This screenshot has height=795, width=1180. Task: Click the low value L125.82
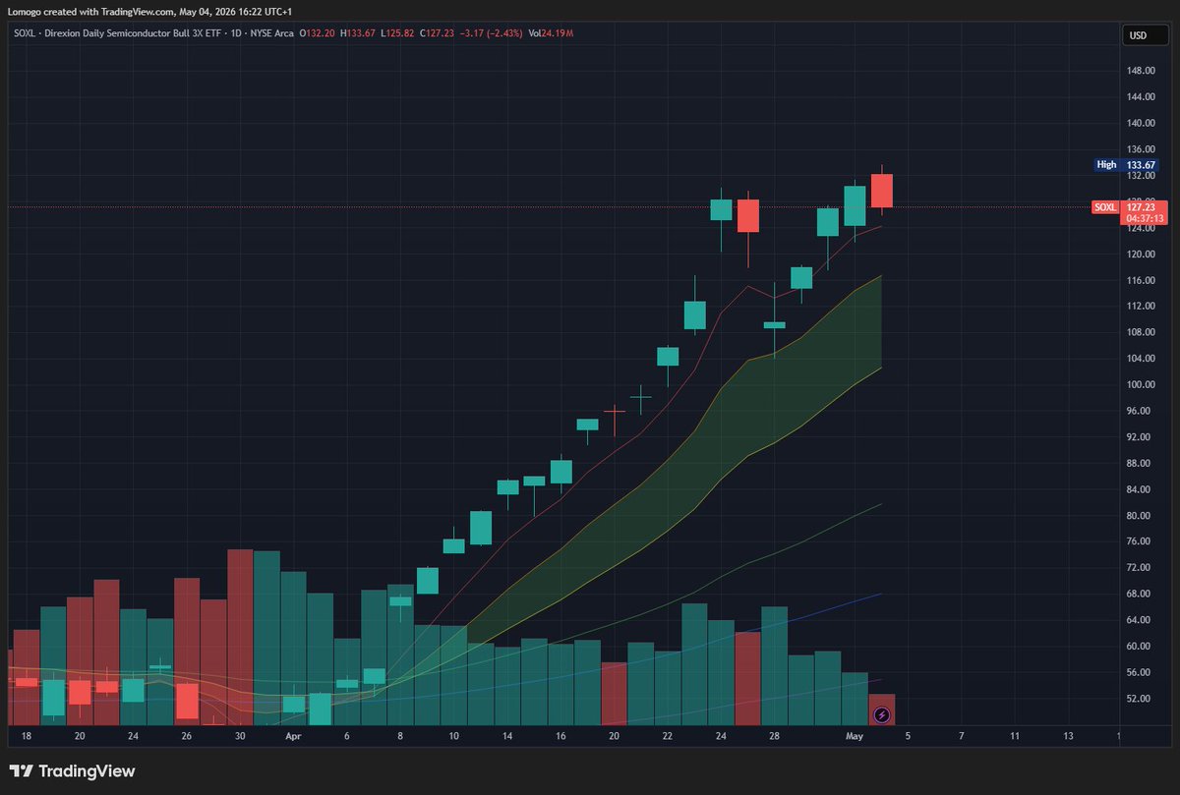pyautogui.click(x=399, y=33)
